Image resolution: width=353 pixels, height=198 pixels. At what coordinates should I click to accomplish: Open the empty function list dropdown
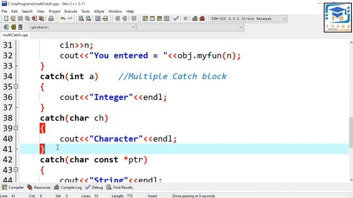tap(190, 27)
